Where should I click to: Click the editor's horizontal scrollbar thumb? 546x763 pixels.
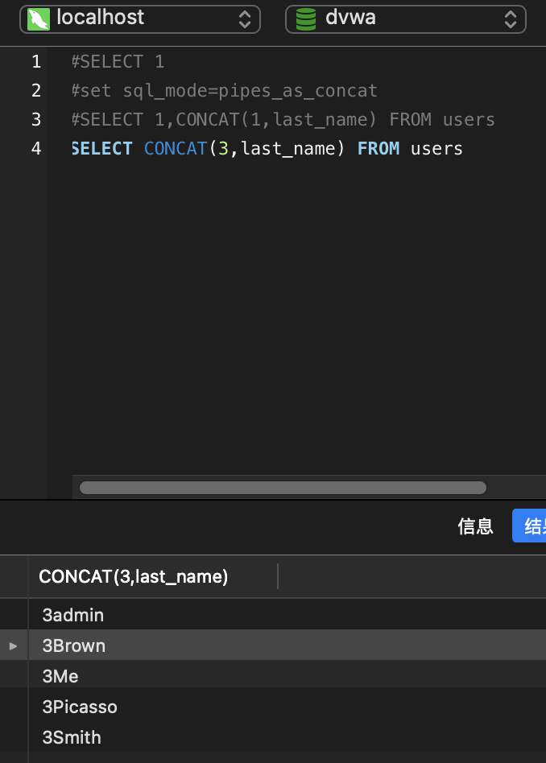point(282,488)
